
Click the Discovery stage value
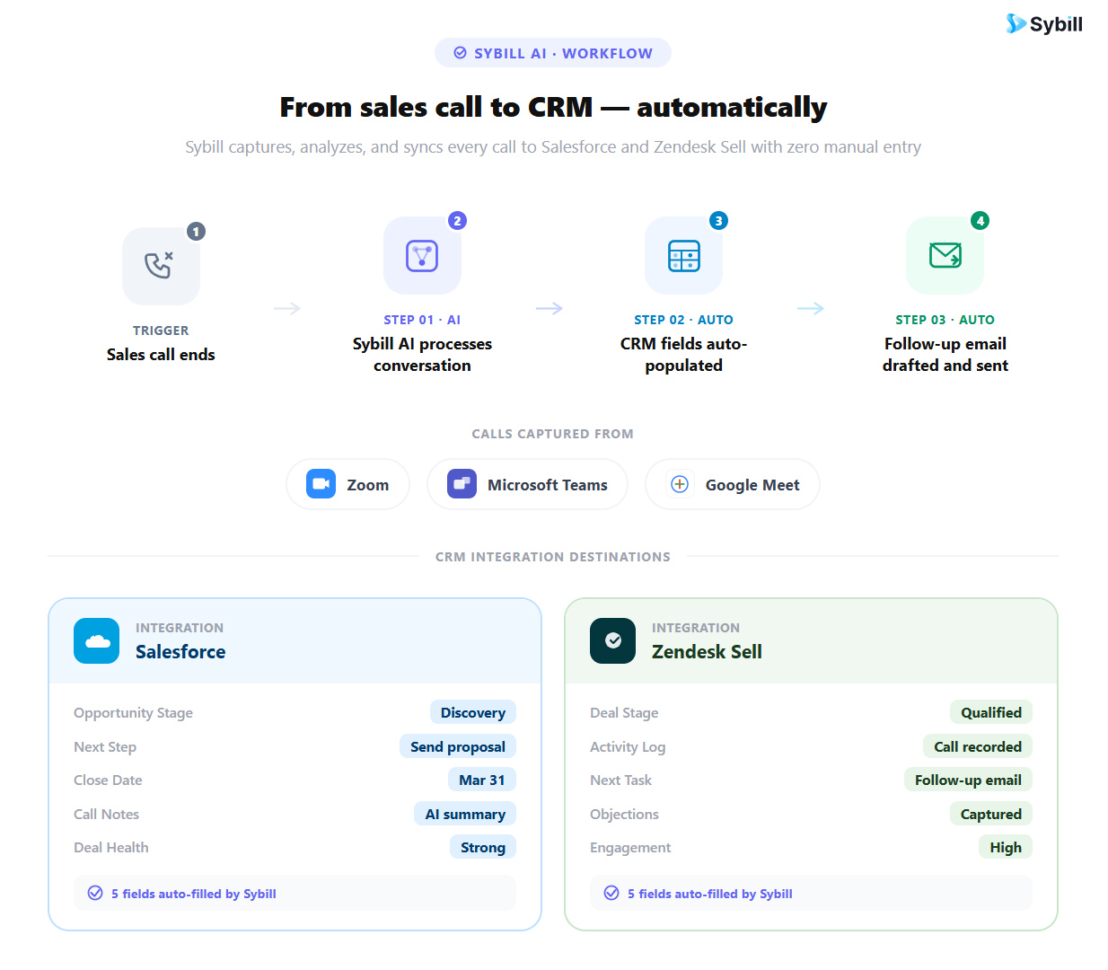(x=473, y=712)
